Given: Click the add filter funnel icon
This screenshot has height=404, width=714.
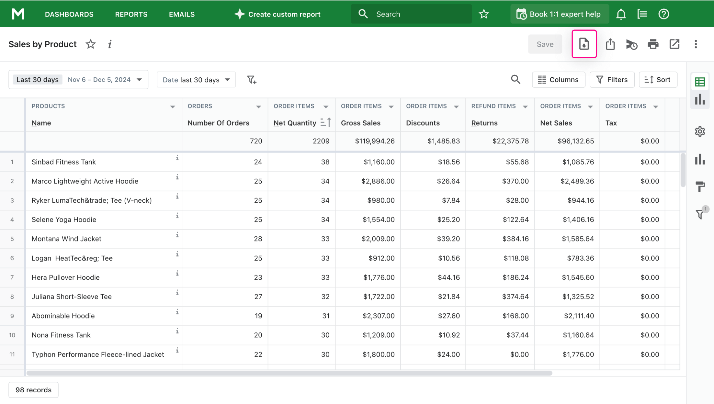Looking at the screenshot, I should [252, 80].
